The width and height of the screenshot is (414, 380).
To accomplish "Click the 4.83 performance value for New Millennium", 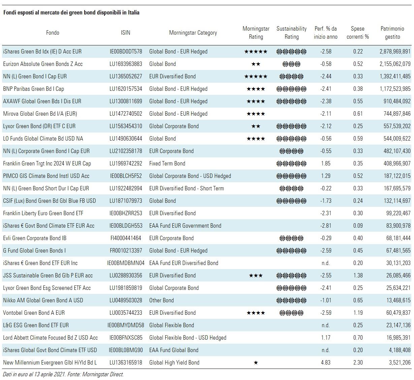I will (325, 363).
